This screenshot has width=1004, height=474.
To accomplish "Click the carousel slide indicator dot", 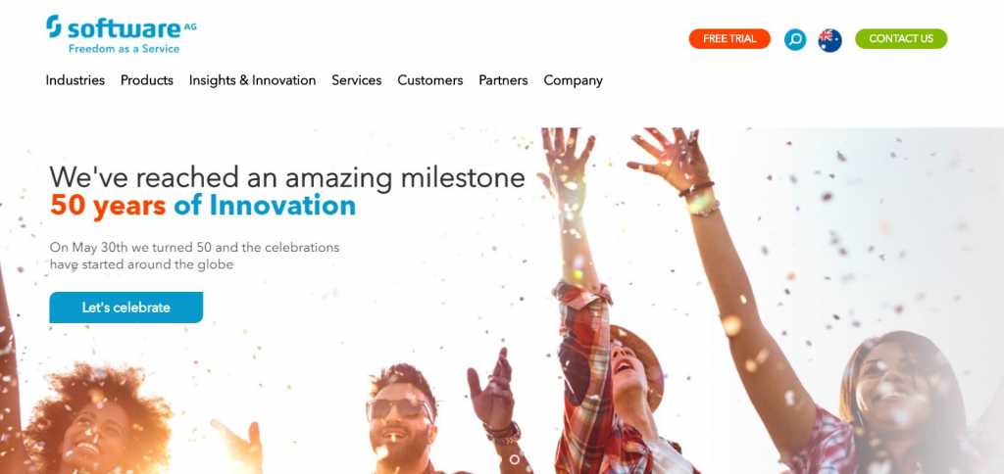I will [x=514, y=459].
